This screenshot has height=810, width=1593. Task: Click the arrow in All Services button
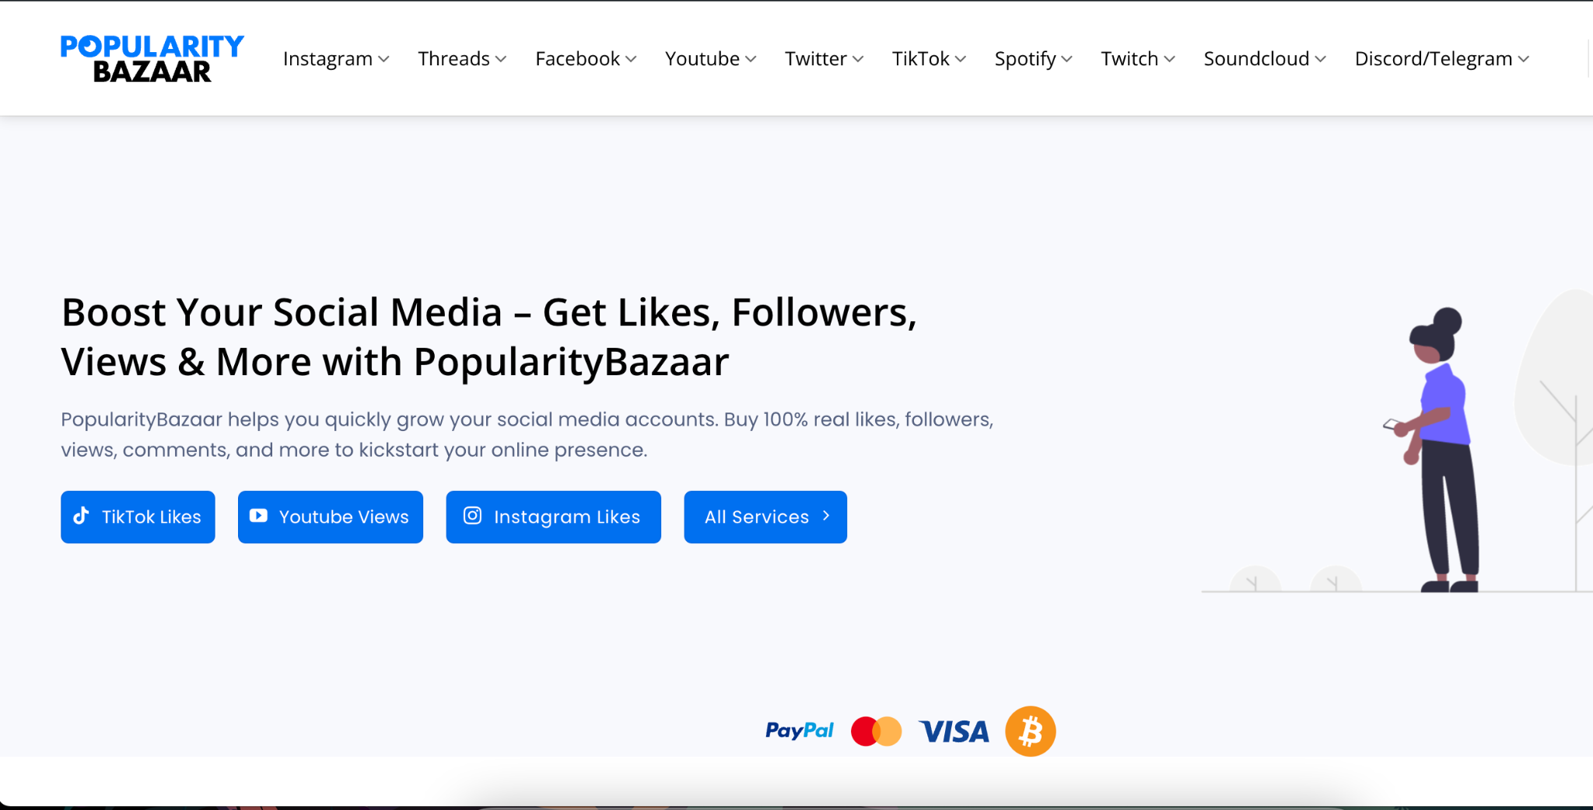point(826,516)
